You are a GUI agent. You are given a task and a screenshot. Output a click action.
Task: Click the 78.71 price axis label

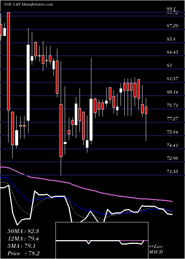pos(172,105)
